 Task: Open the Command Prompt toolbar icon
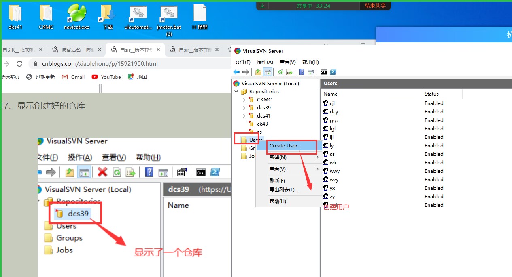(324, 72)
